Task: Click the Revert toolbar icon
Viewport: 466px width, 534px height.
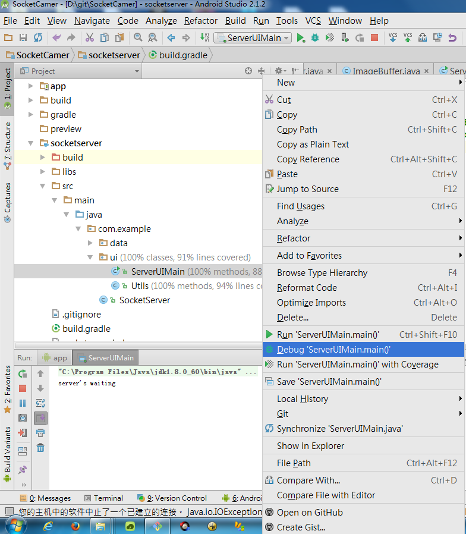Action: coord(452,37)
